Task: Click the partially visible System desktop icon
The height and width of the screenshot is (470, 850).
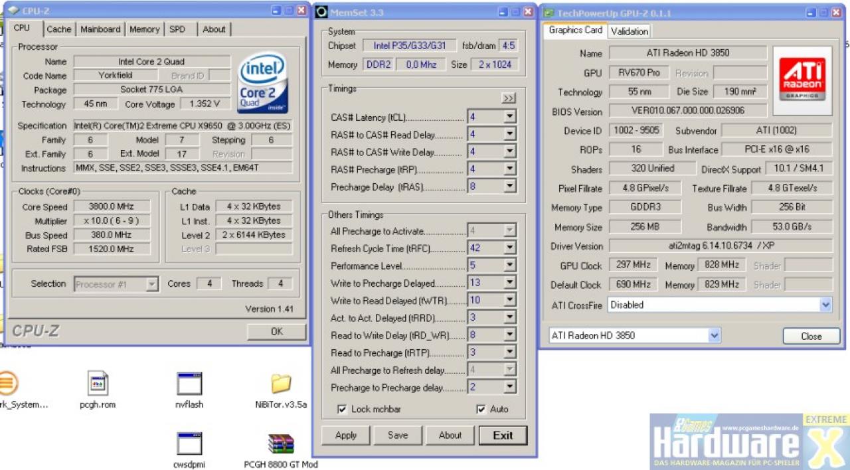Action: coord(9,383)
